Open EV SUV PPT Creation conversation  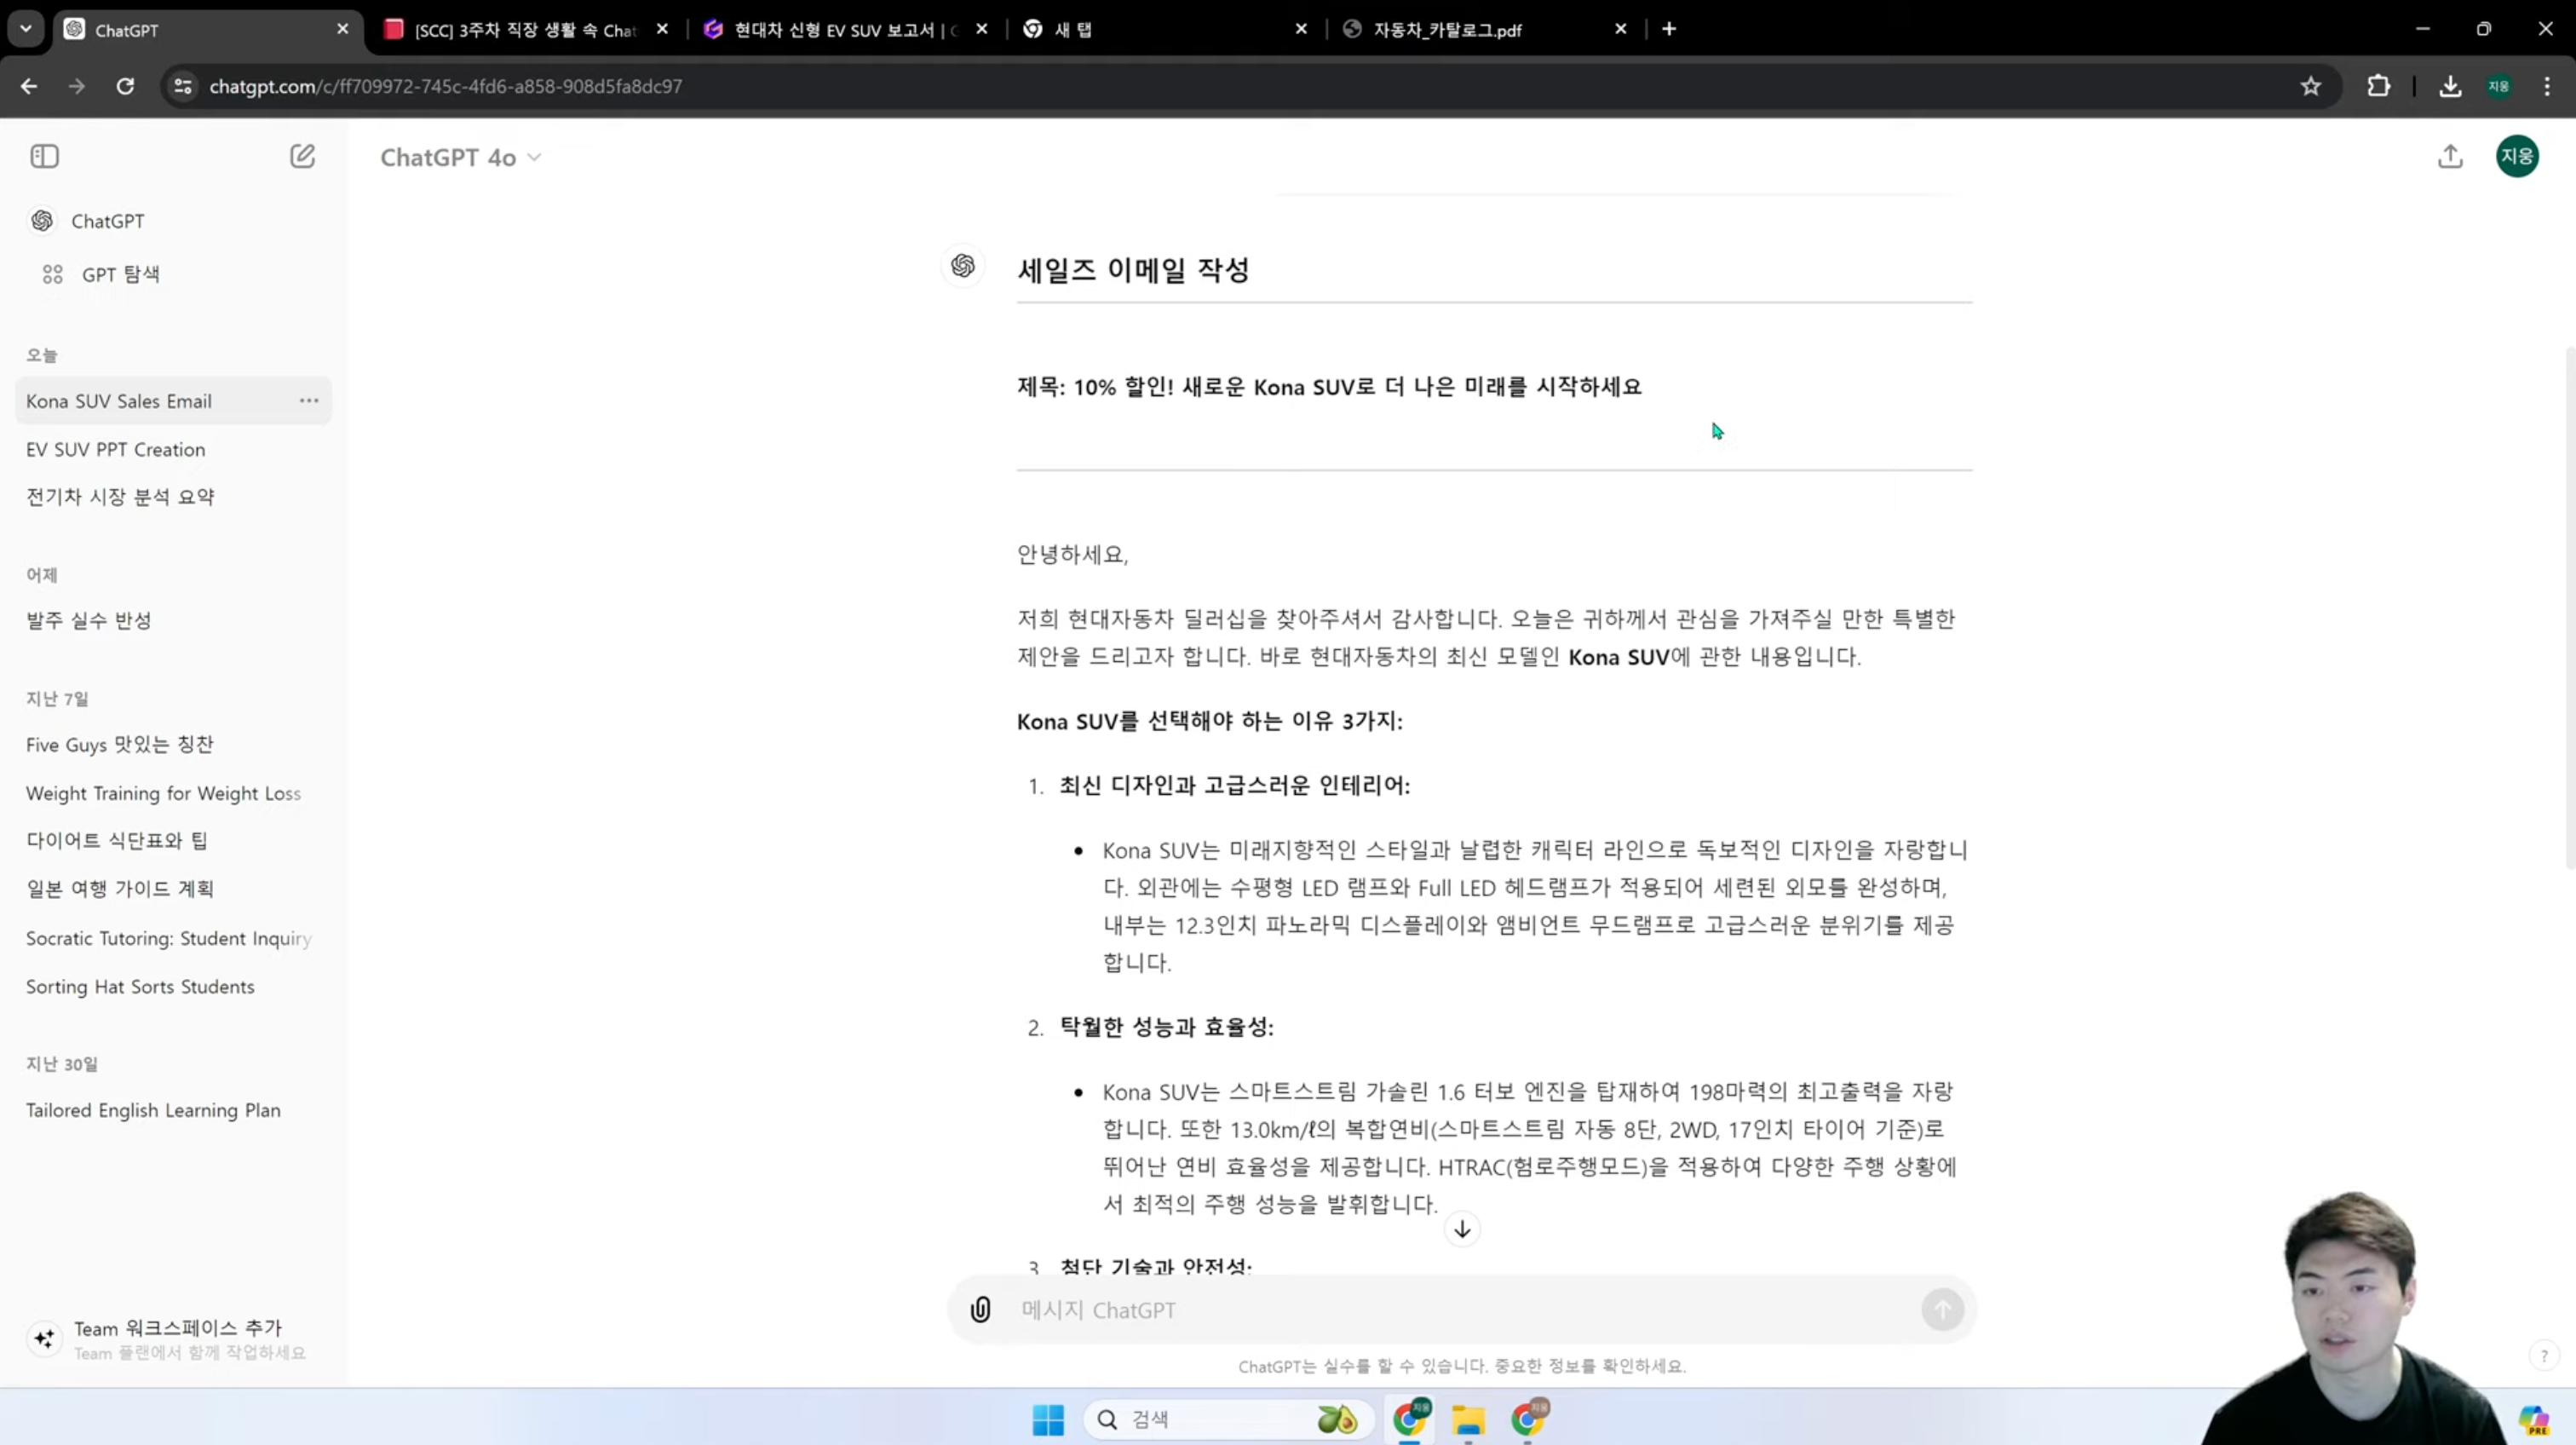tap(116, 450)
